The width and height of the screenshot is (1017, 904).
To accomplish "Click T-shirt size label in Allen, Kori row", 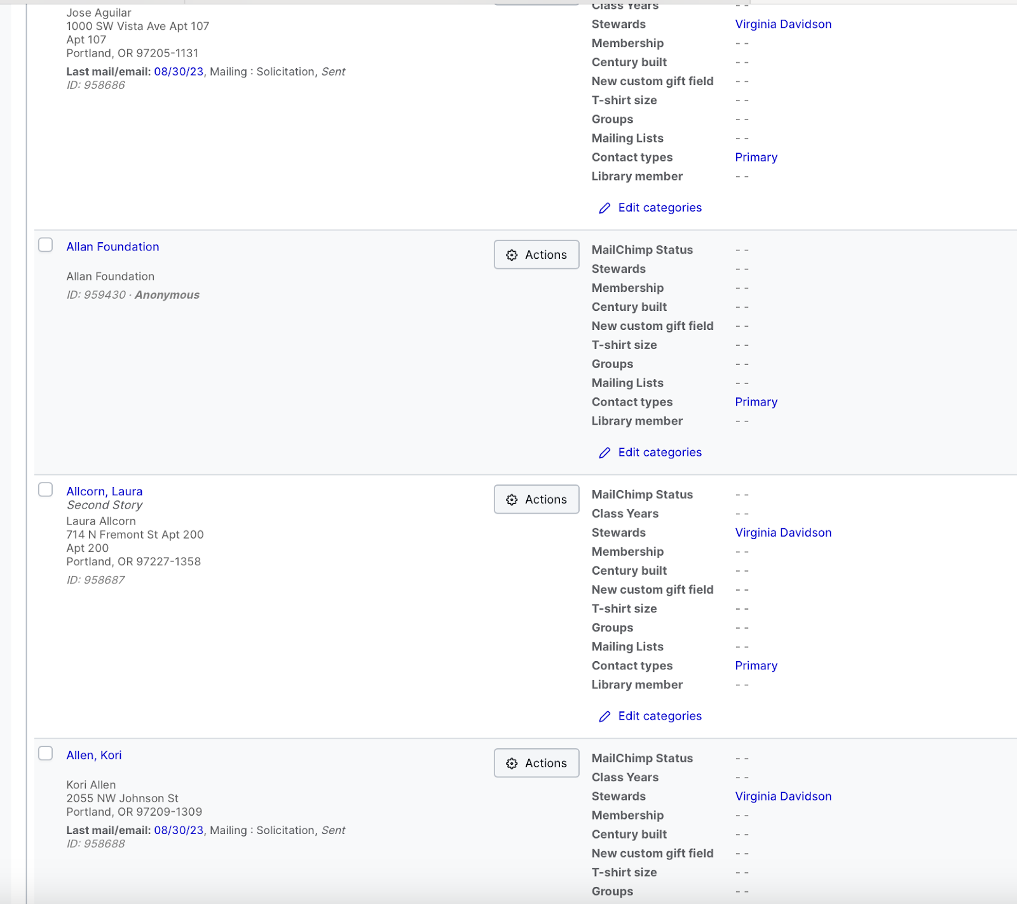I will click(x=624, y=872).
